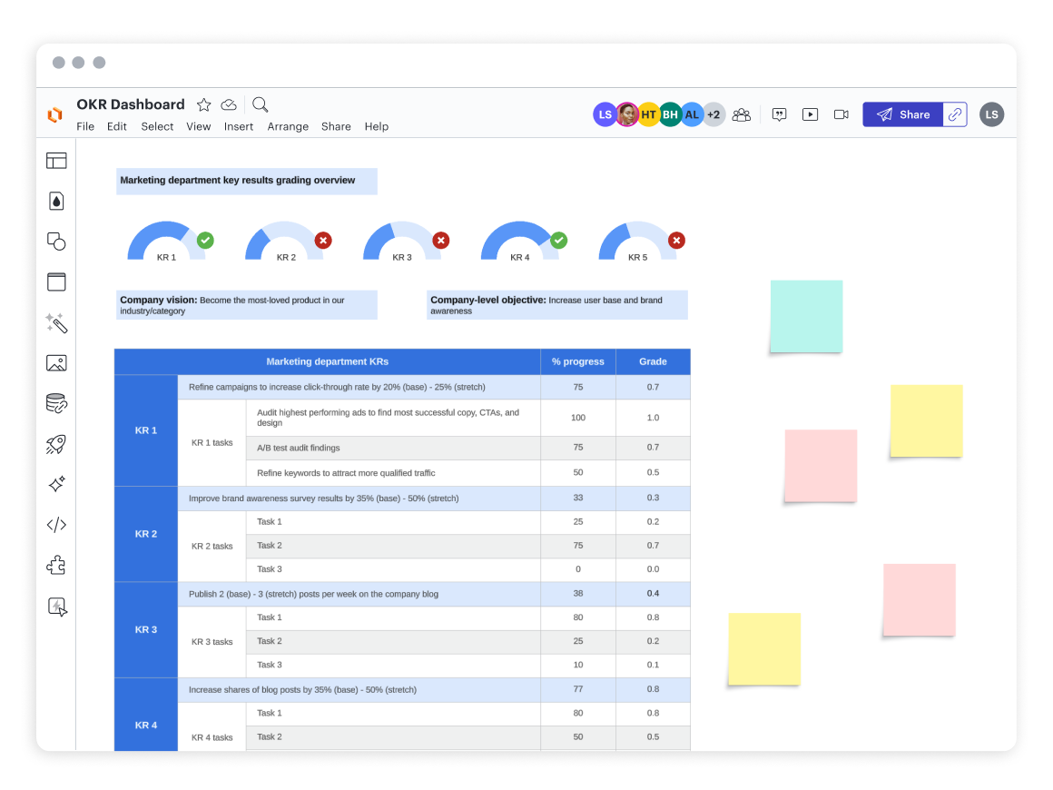The width and height of the screenshot is (1053, 790).
Task: Select the KR 1 gauge chart
Action: pyautogui.click(x=166, y=242)
